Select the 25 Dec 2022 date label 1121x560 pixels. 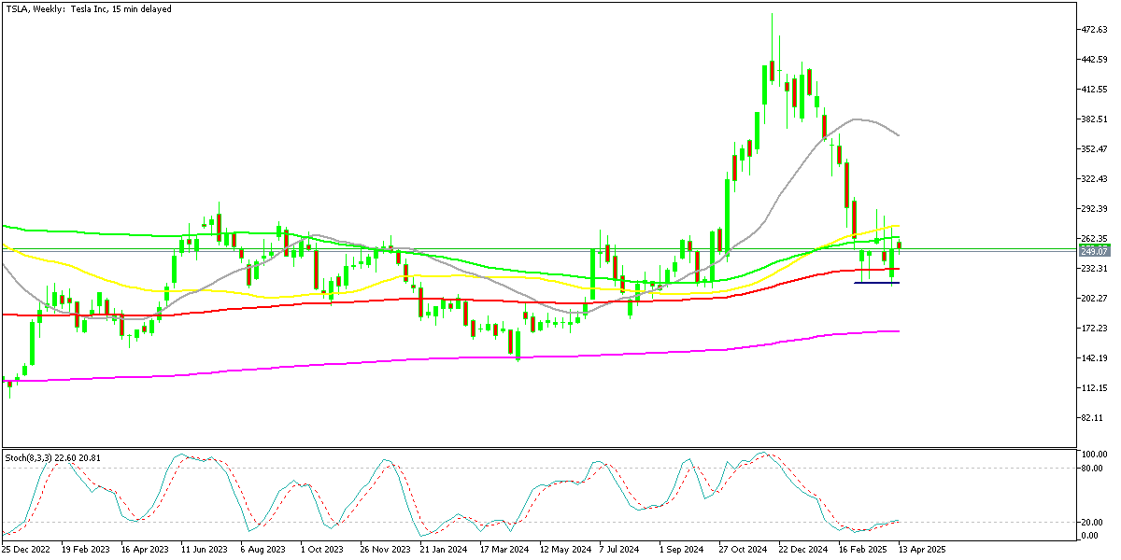click(x=29, y=552)
